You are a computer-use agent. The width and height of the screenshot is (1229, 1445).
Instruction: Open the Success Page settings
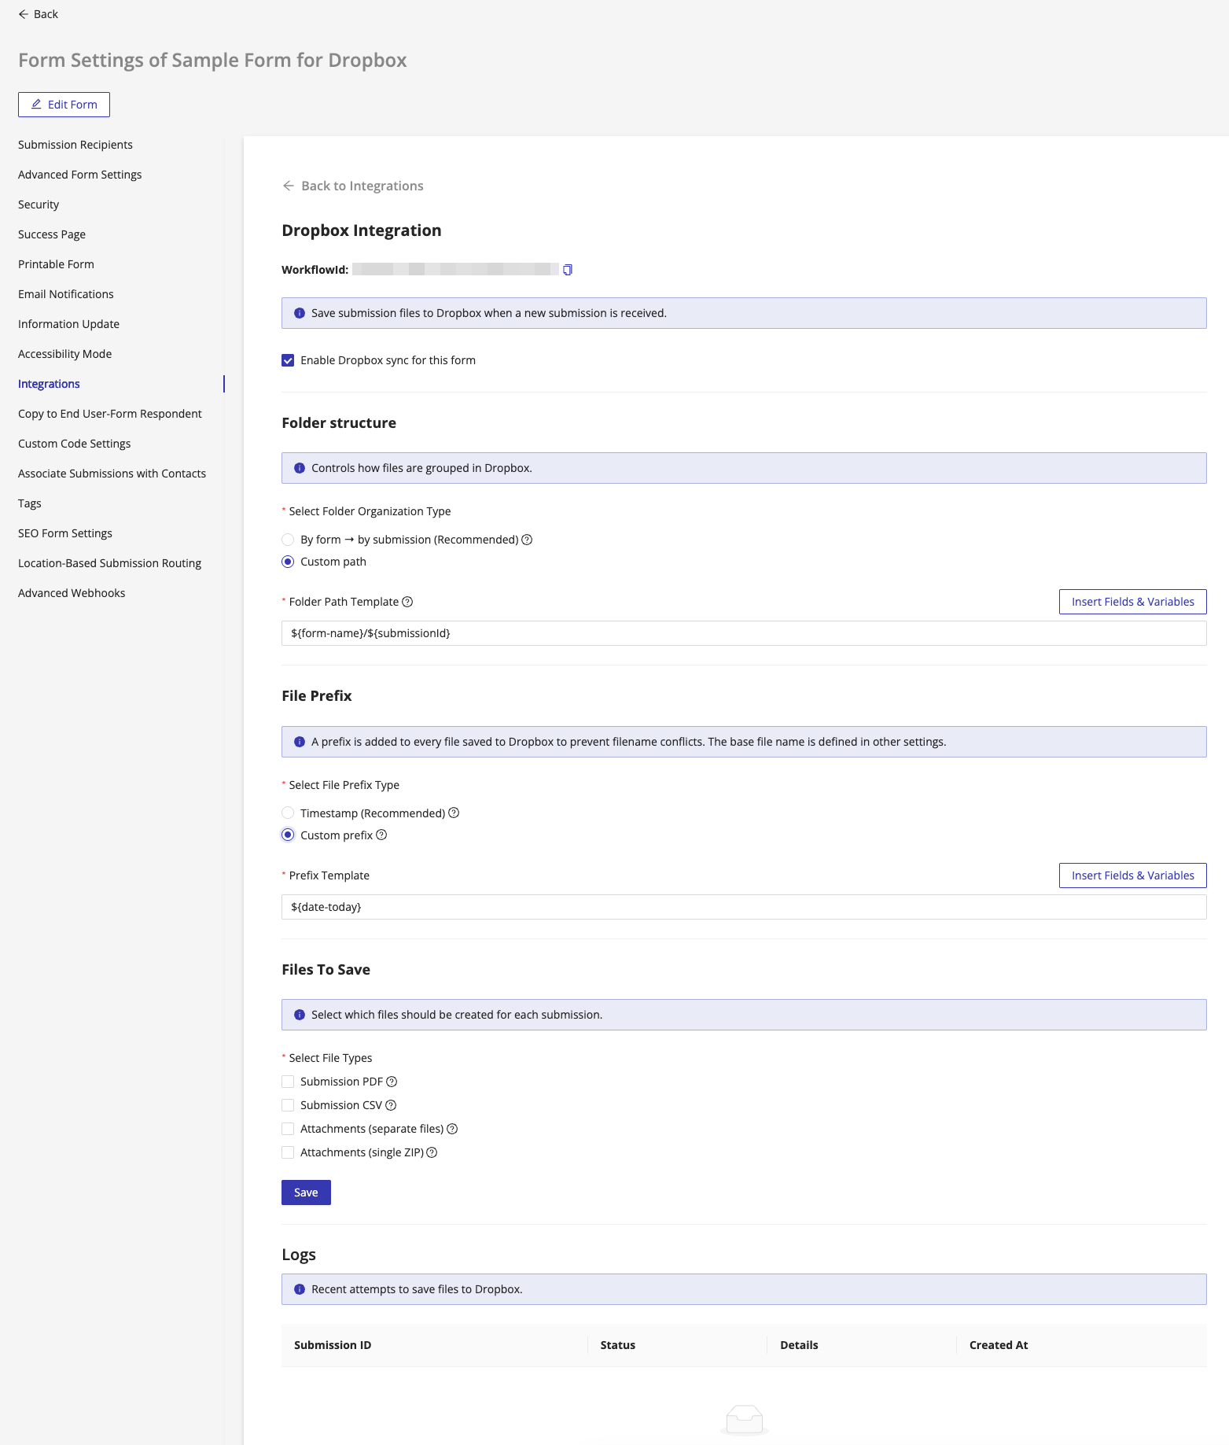(52, 234)
